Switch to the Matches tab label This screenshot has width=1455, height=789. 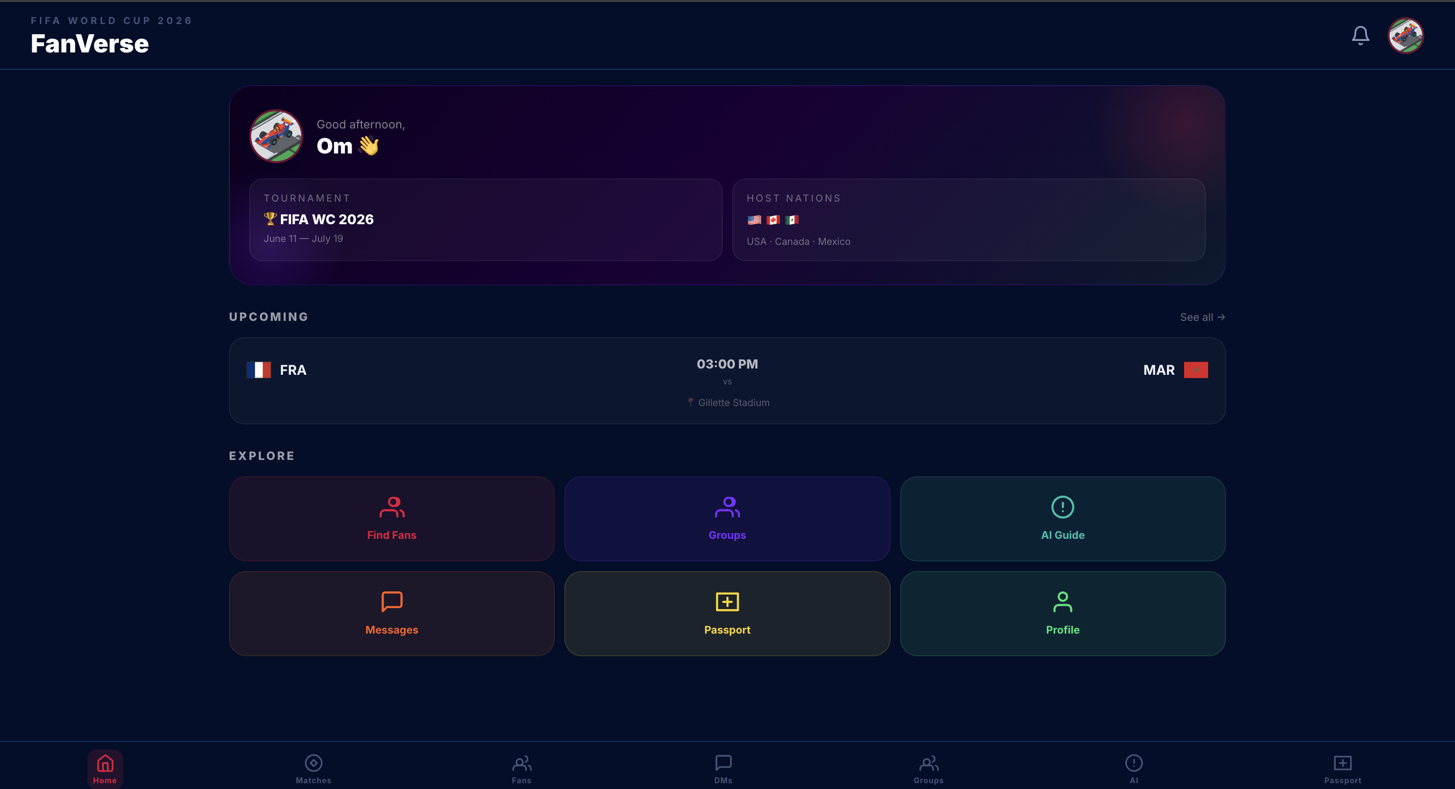click(314, 780)
